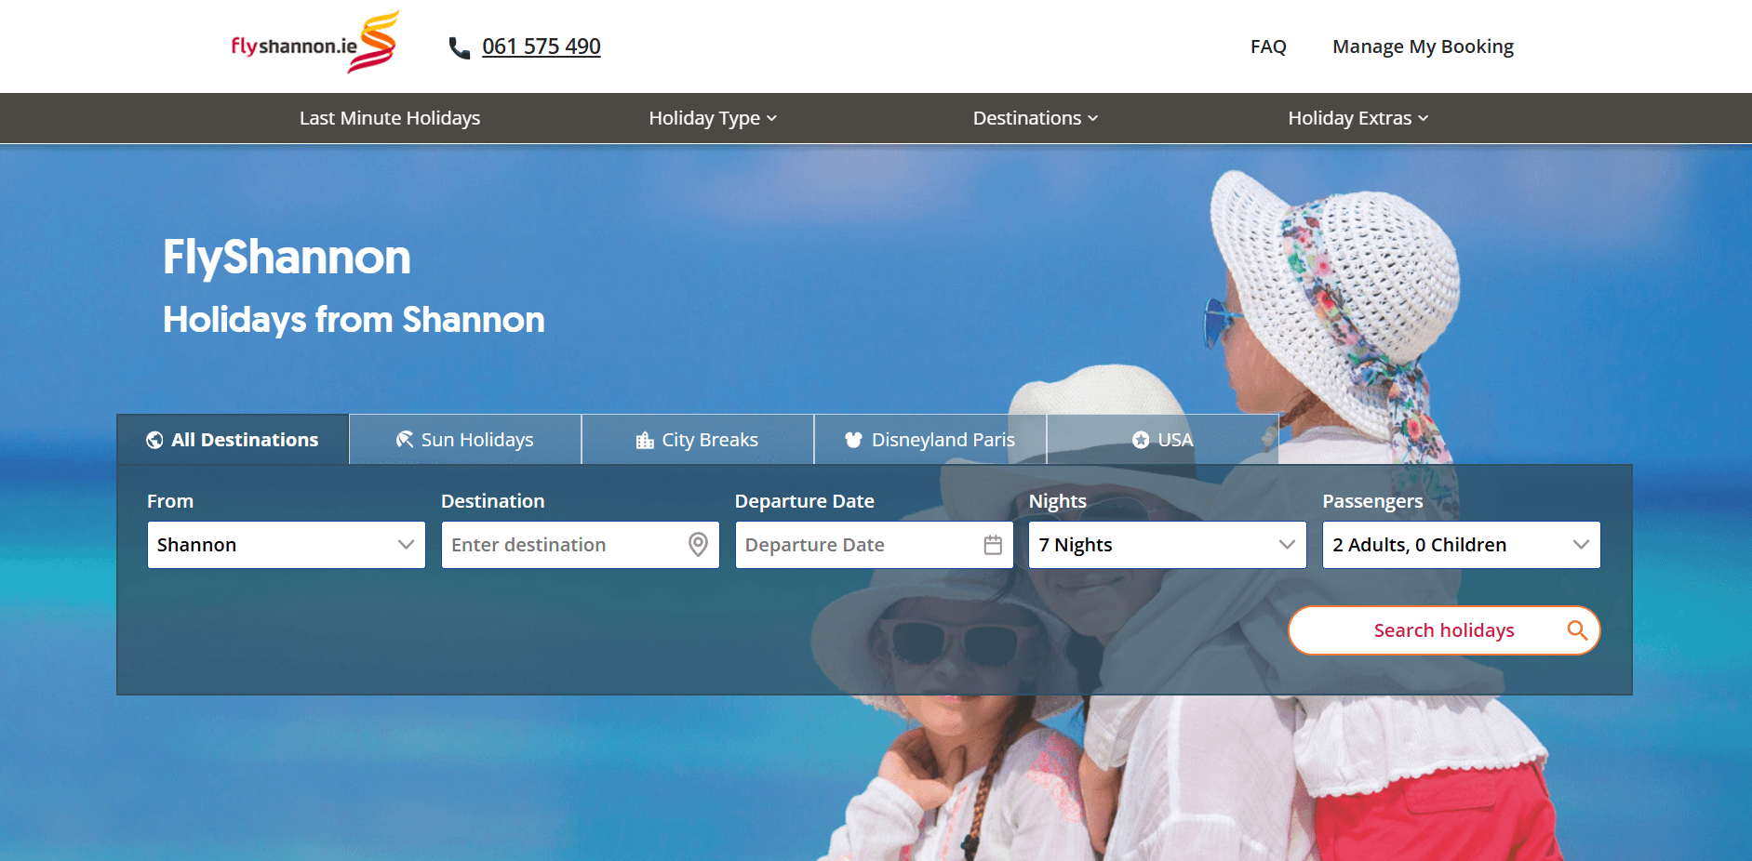Click the buildings icon for City Breaks
The width and height of the screenshot is (1752, 861).
pos(645,440)
